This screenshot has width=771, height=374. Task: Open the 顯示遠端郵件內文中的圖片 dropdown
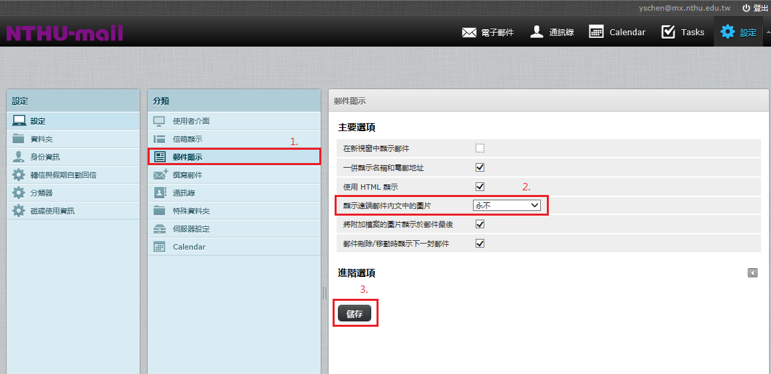point(507,206)
